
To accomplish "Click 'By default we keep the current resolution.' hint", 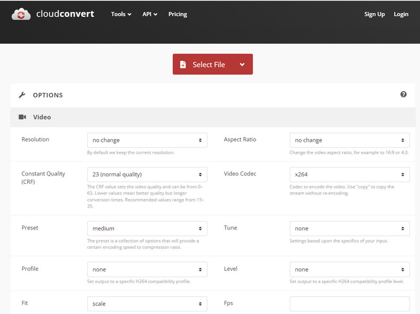I will (131, 152).
